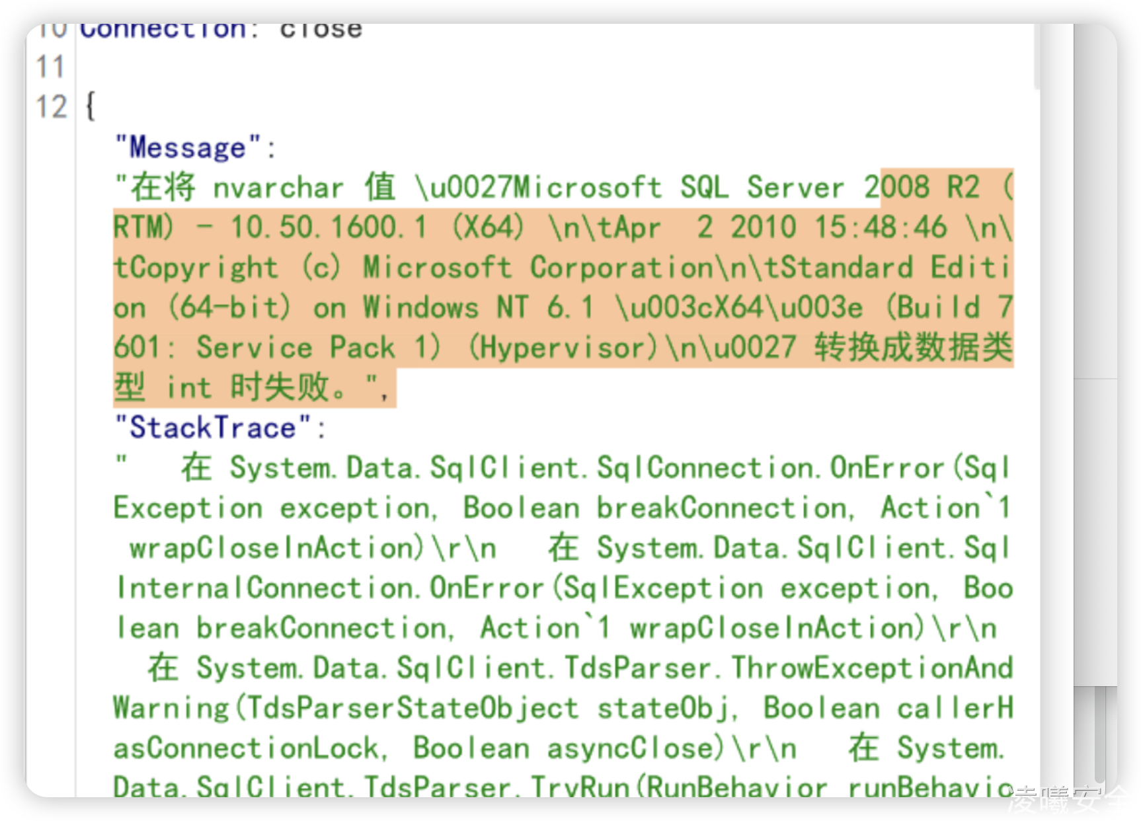Click the word 'nvarchar' in message

[278, 188]
